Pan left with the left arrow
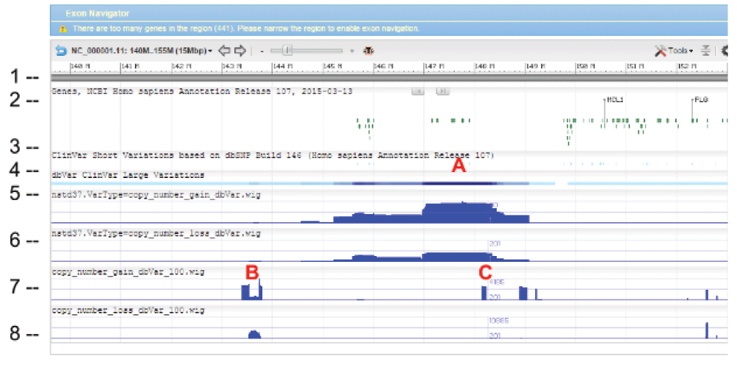This screenshot has width=737, height=370. [x=225, y=51]
